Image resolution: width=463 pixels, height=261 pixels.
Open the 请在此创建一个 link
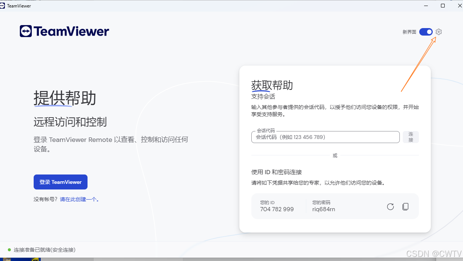[78, 199]
